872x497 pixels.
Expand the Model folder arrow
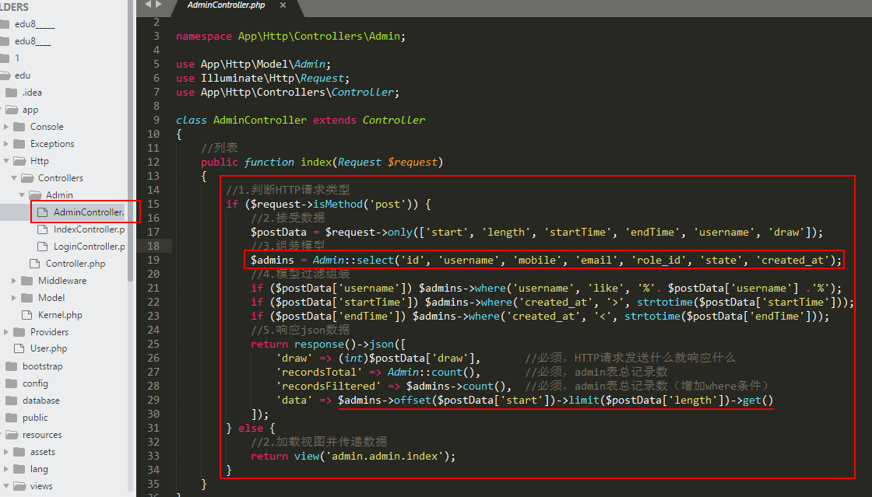tap(14, 298)
